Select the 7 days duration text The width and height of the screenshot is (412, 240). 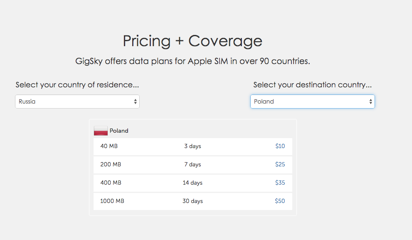click(x=192, y=164)
